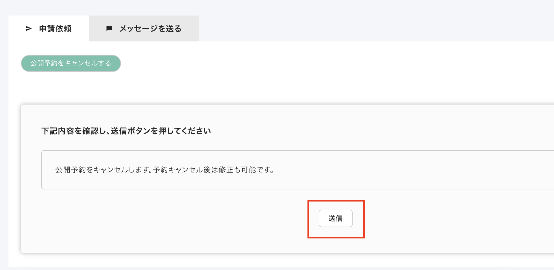Click the word 修正 in the message text

(x=226, y=170)
